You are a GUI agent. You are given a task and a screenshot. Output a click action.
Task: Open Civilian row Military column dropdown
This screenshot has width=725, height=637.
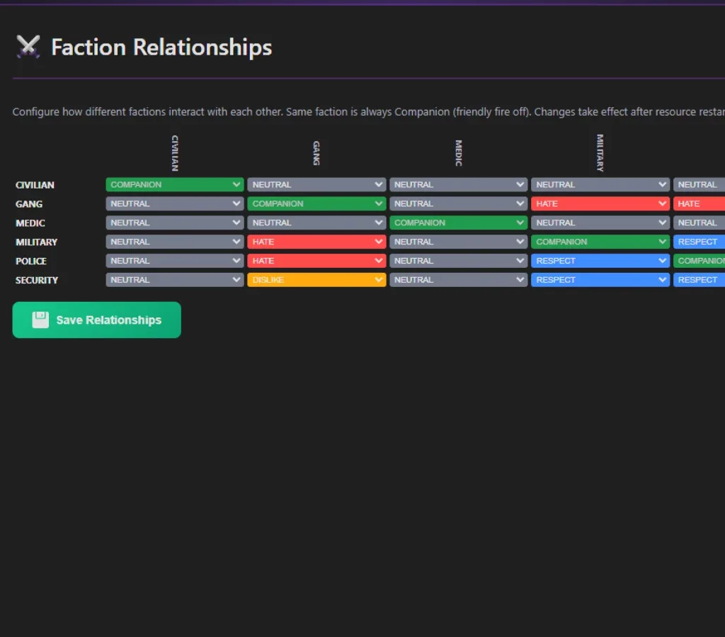tap(600, 184)
